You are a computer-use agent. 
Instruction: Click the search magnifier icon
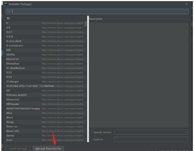9,12
